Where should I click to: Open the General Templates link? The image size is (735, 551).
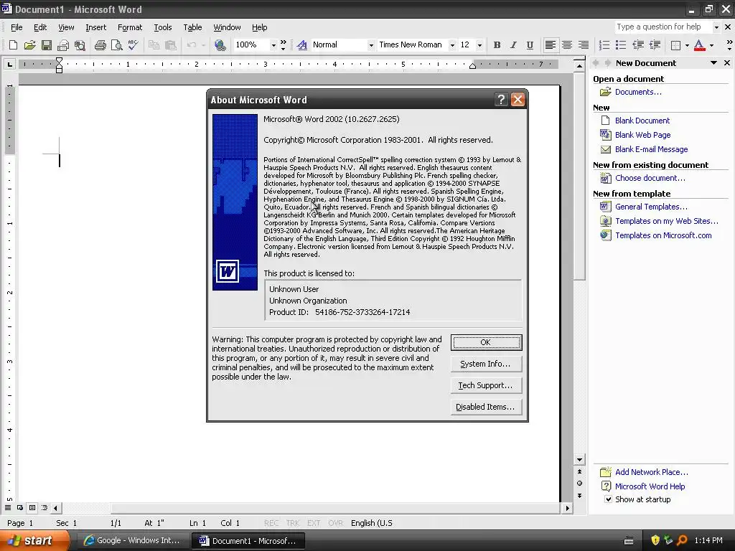651,207
